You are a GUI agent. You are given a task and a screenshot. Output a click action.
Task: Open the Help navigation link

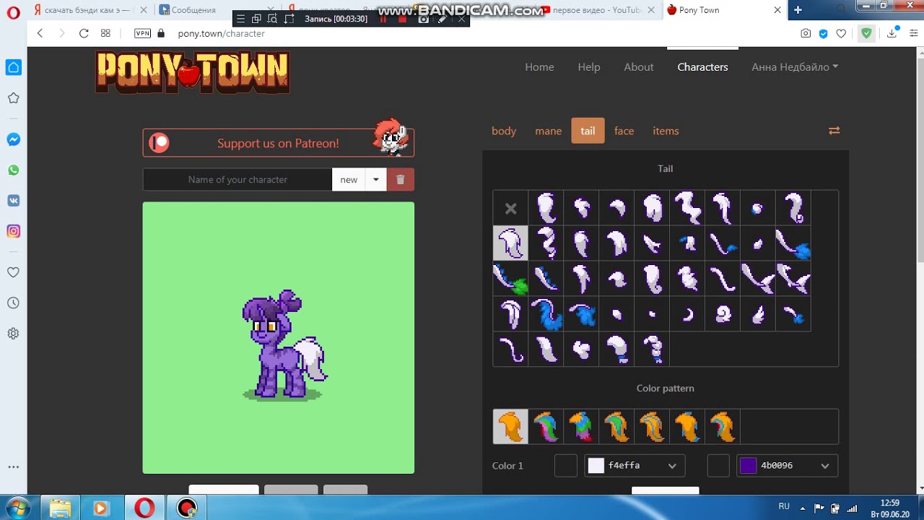tap(589, 66)
